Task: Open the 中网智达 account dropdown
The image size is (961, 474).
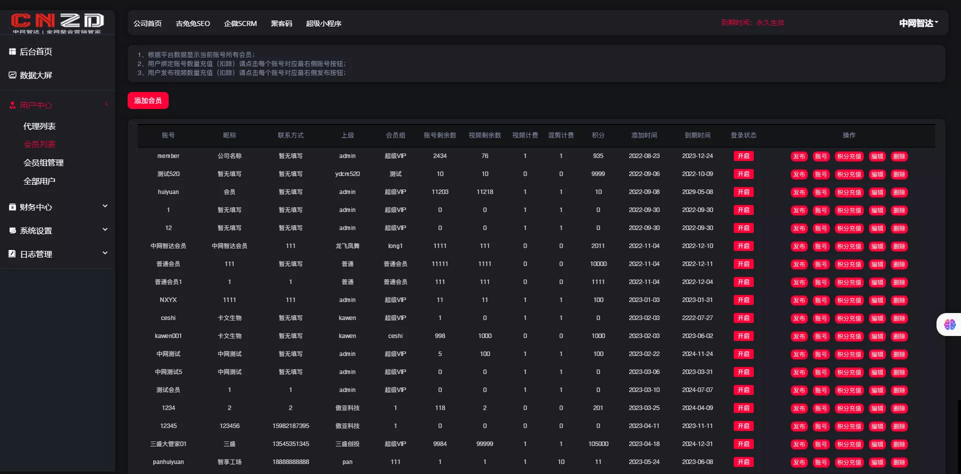Action: coord(918,23)
